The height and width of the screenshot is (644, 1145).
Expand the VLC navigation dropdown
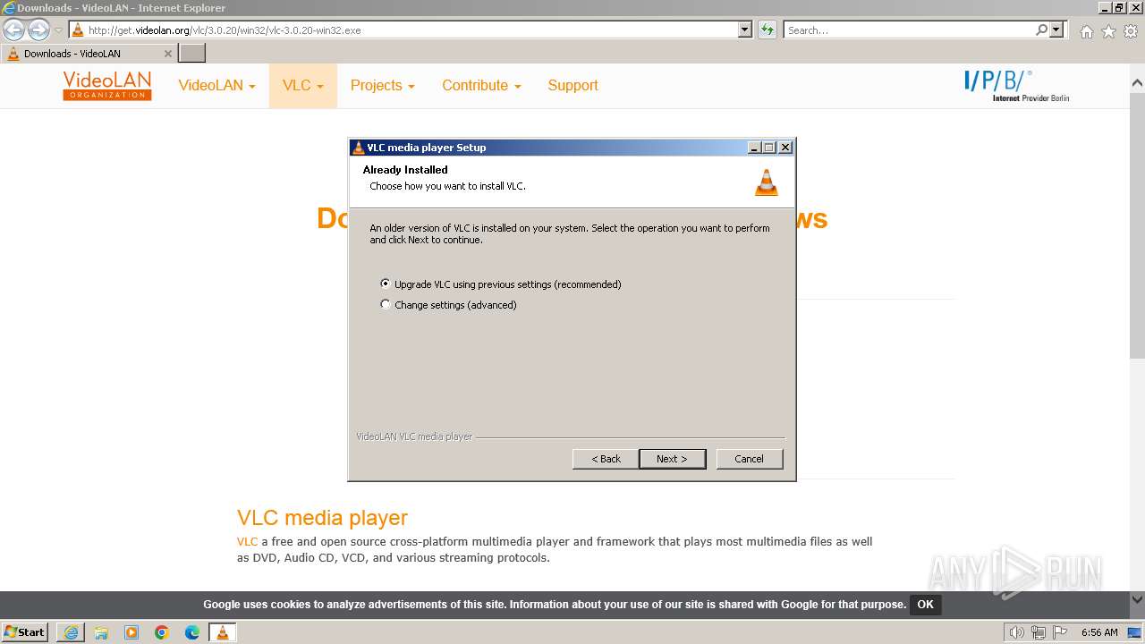click(303, 86)
